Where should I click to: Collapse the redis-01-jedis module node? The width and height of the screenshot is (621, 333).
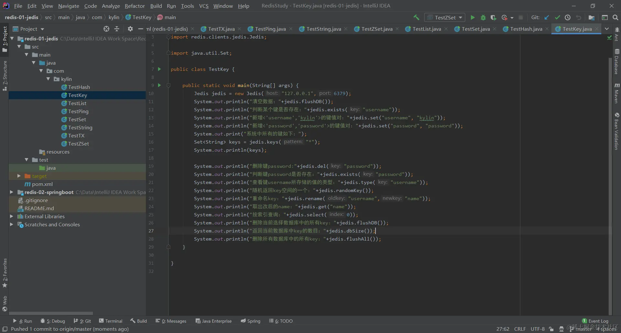[12, 38]
